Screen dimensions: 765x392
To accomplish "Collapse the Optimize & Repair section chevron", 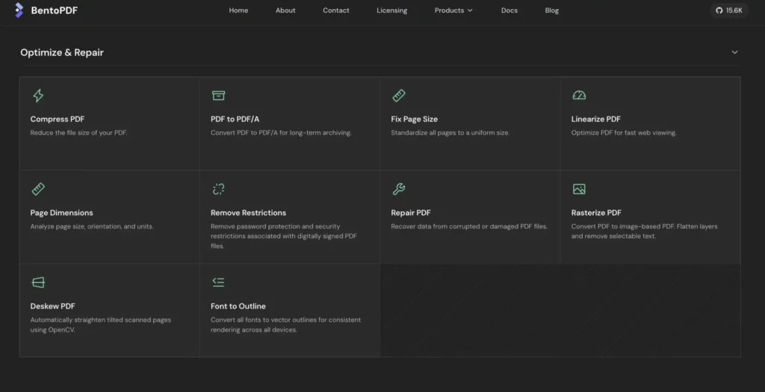I will (735, 52).
